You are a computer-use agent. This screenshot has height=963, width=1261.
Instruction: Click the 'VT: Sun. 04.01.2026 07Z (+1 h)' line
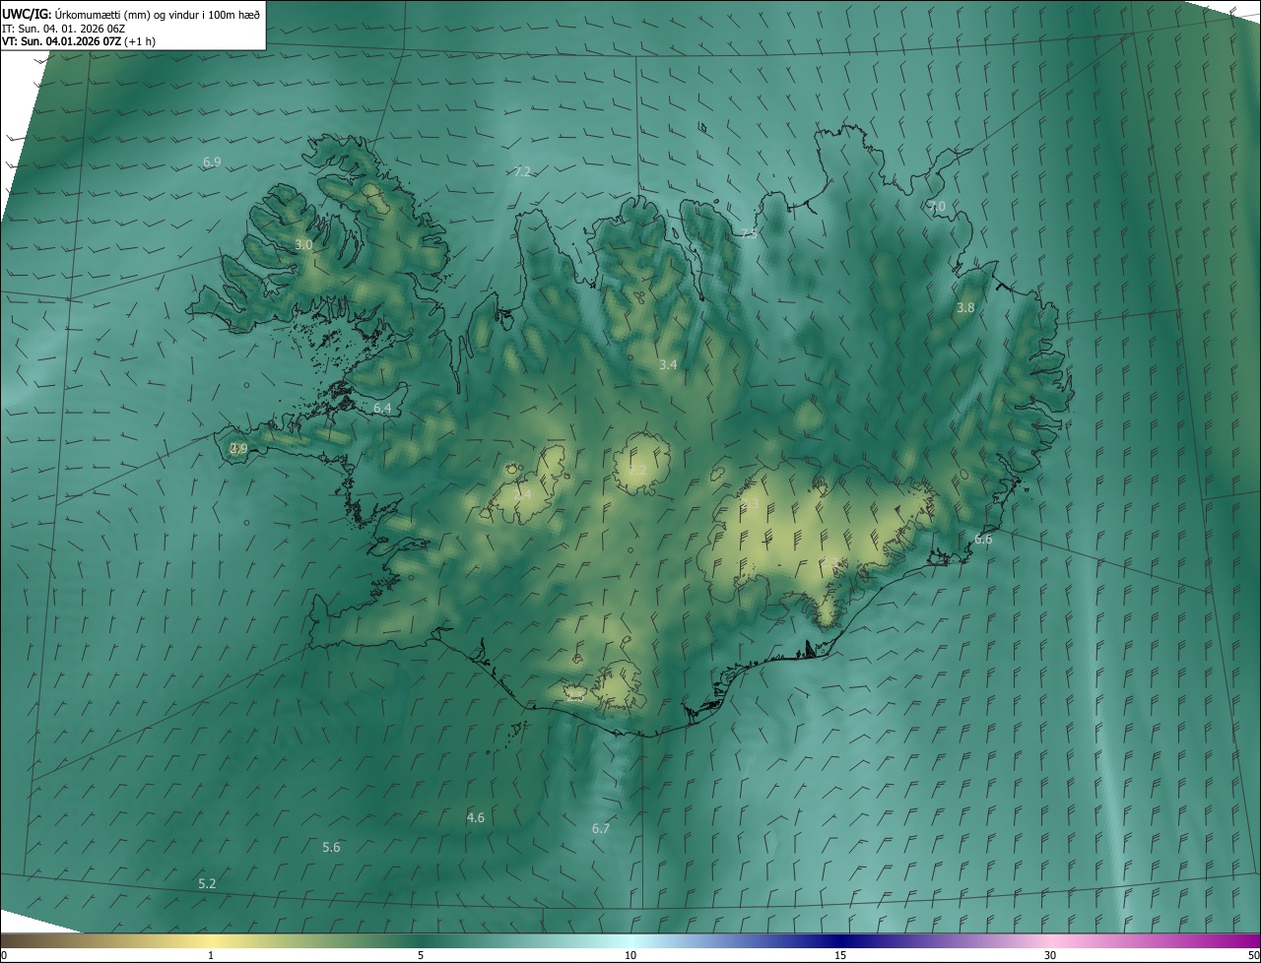click(x=79, y=41)
